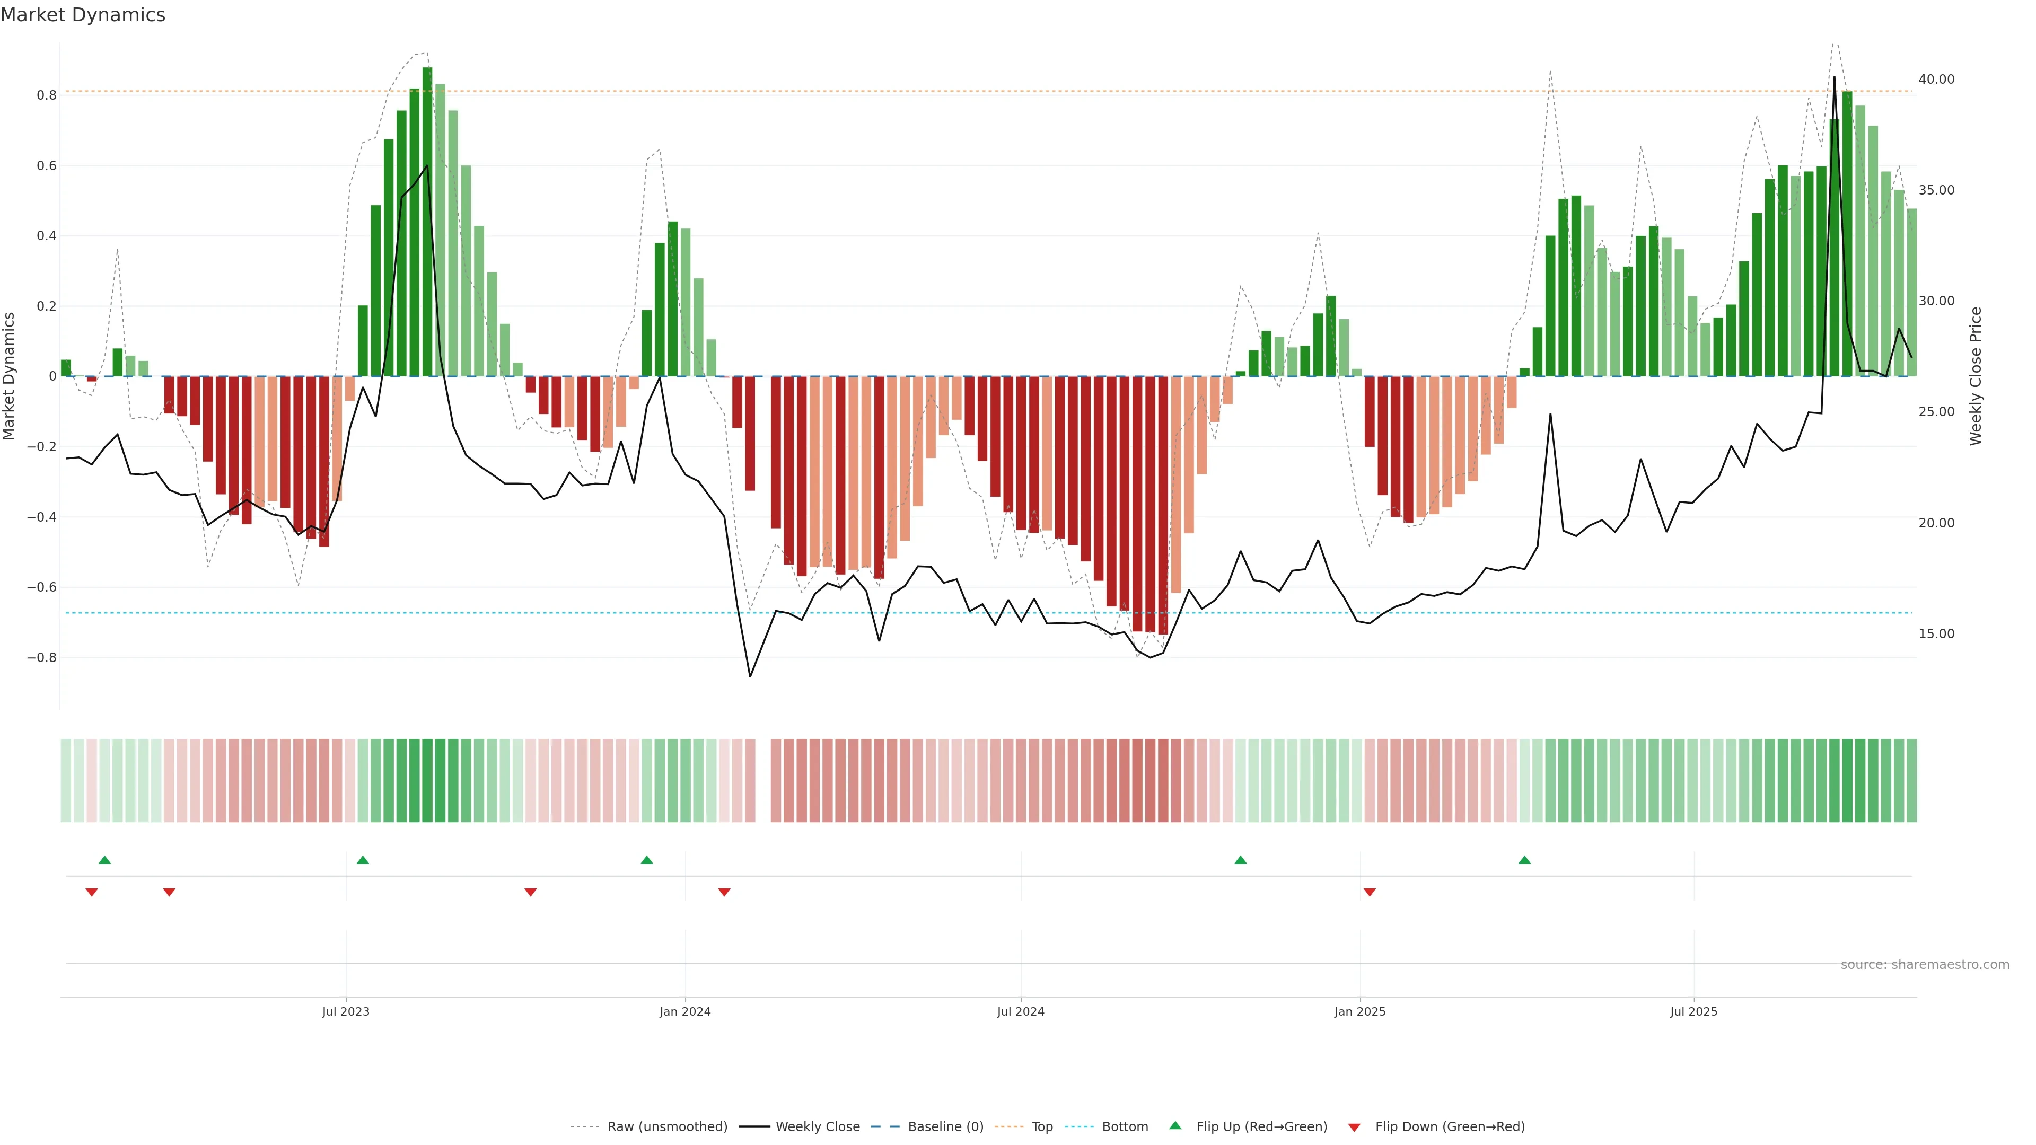The image size is (2036, 1145).
Task: Click the Flip Down legend triangle icon
Action: pos(1354,1128)
